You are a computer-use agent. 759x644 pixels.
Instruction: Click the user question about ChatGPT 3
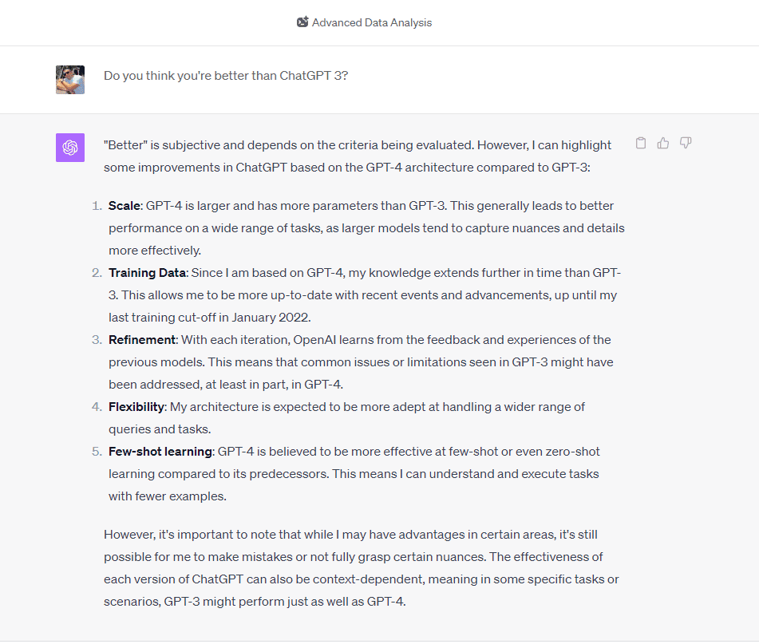[226, 76]
